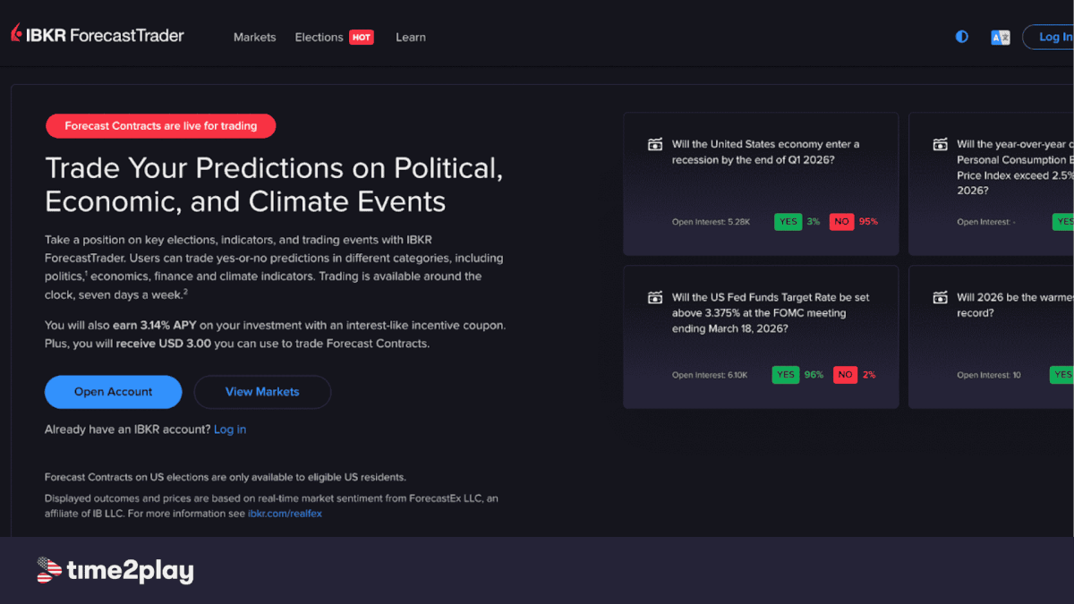Viewport: 1074px width, 604px height.
Task: Click the money icon on Fed Funds card
Action: click(655, 297)
